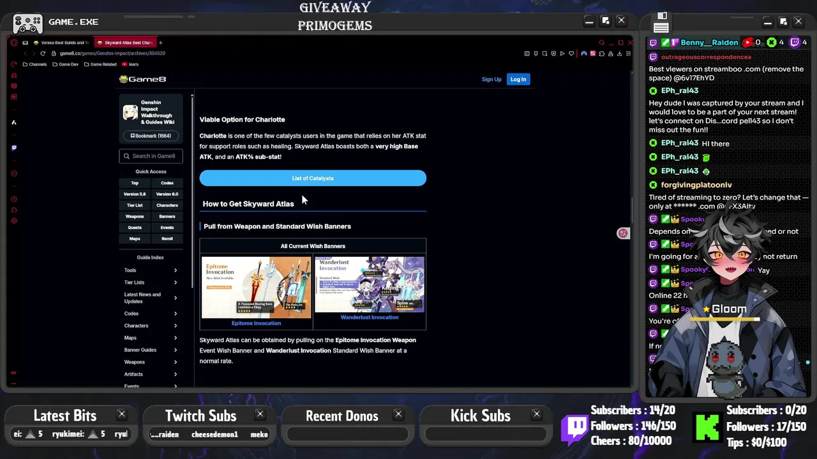Open the profile account icon in toolbar

point(610,54)
